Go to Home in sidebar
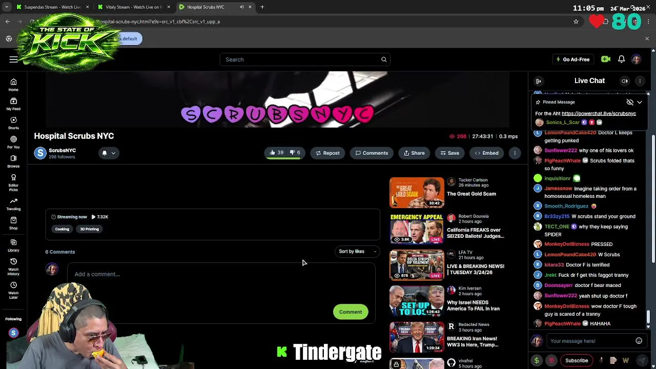This screenshot has height=369, width=656. click(13, 85)
